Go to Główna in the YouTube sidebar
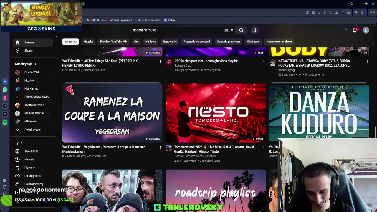This screenshot has height=212, width=377. 33,42
